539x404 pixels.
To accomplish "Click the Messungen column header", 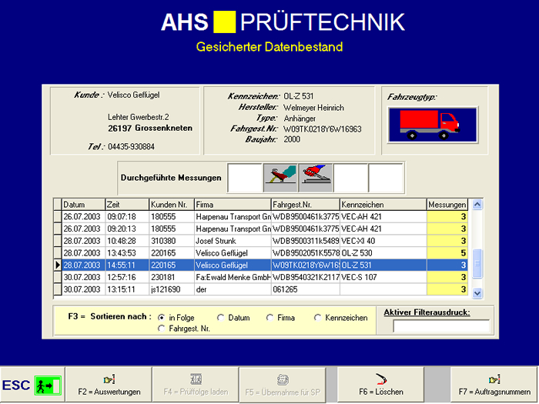I will pyautogui.click(x=447, y=205).
